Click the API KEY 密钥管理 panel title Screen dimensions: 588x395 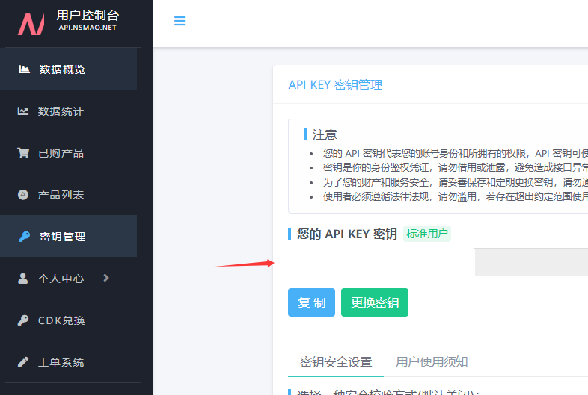335,84
